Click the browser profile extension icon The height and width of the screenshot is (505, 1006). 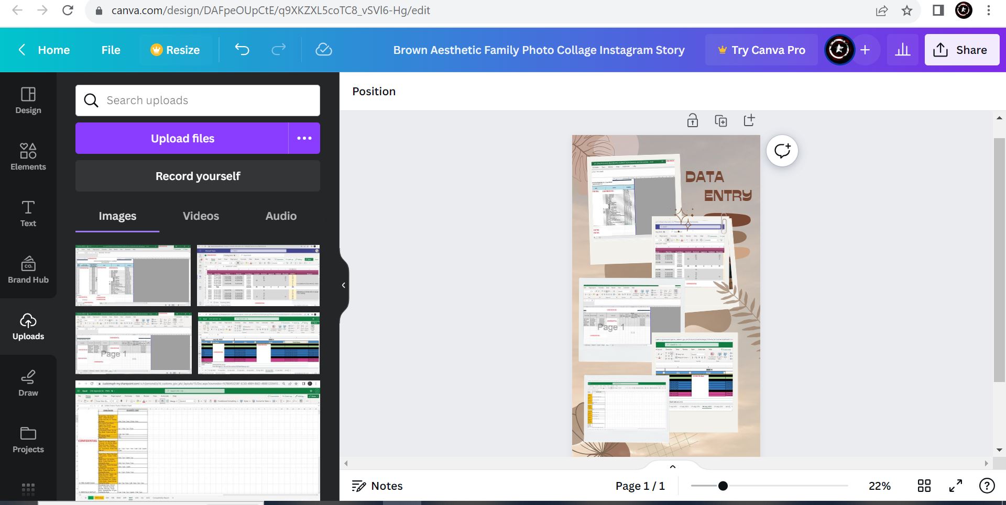pyautogui.click(x=964, y=10)
